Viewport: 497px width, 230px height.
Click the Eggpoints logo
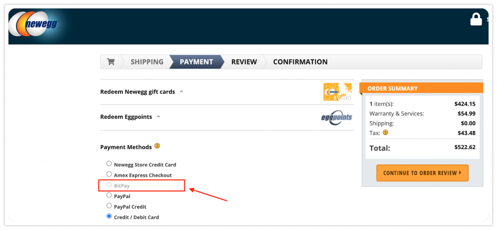pos(336,117)
